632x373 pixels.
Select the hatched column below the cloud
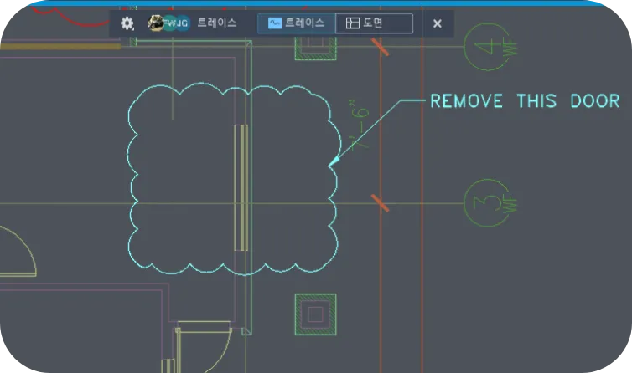(x=316, y=314)
